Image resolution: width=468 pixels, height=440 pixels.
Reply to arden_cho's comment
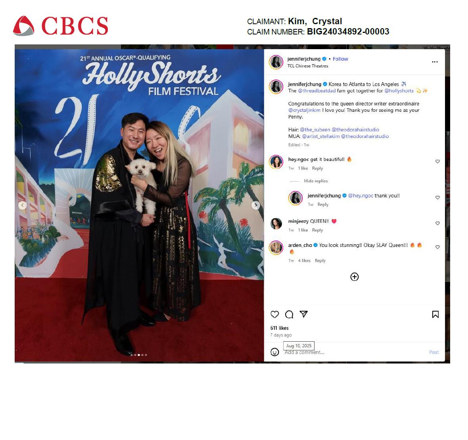coord(320,260)
